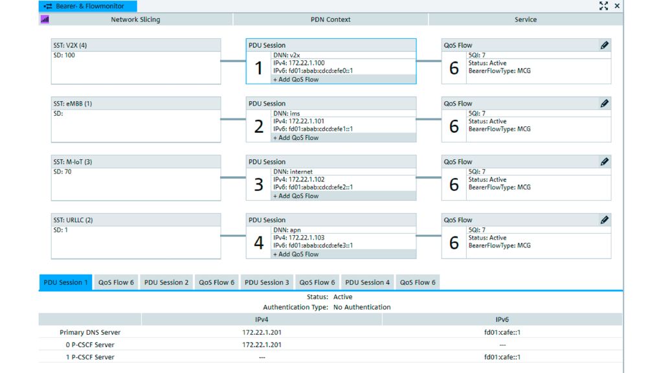Click the edit pencil on the ims session's QoS Flow

pos(604,104)
